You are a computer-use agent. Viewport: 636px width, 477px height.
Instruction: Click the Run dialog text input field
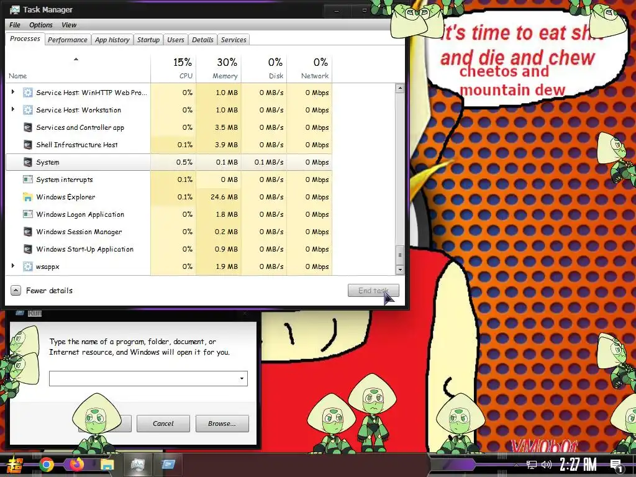[148, 378]
